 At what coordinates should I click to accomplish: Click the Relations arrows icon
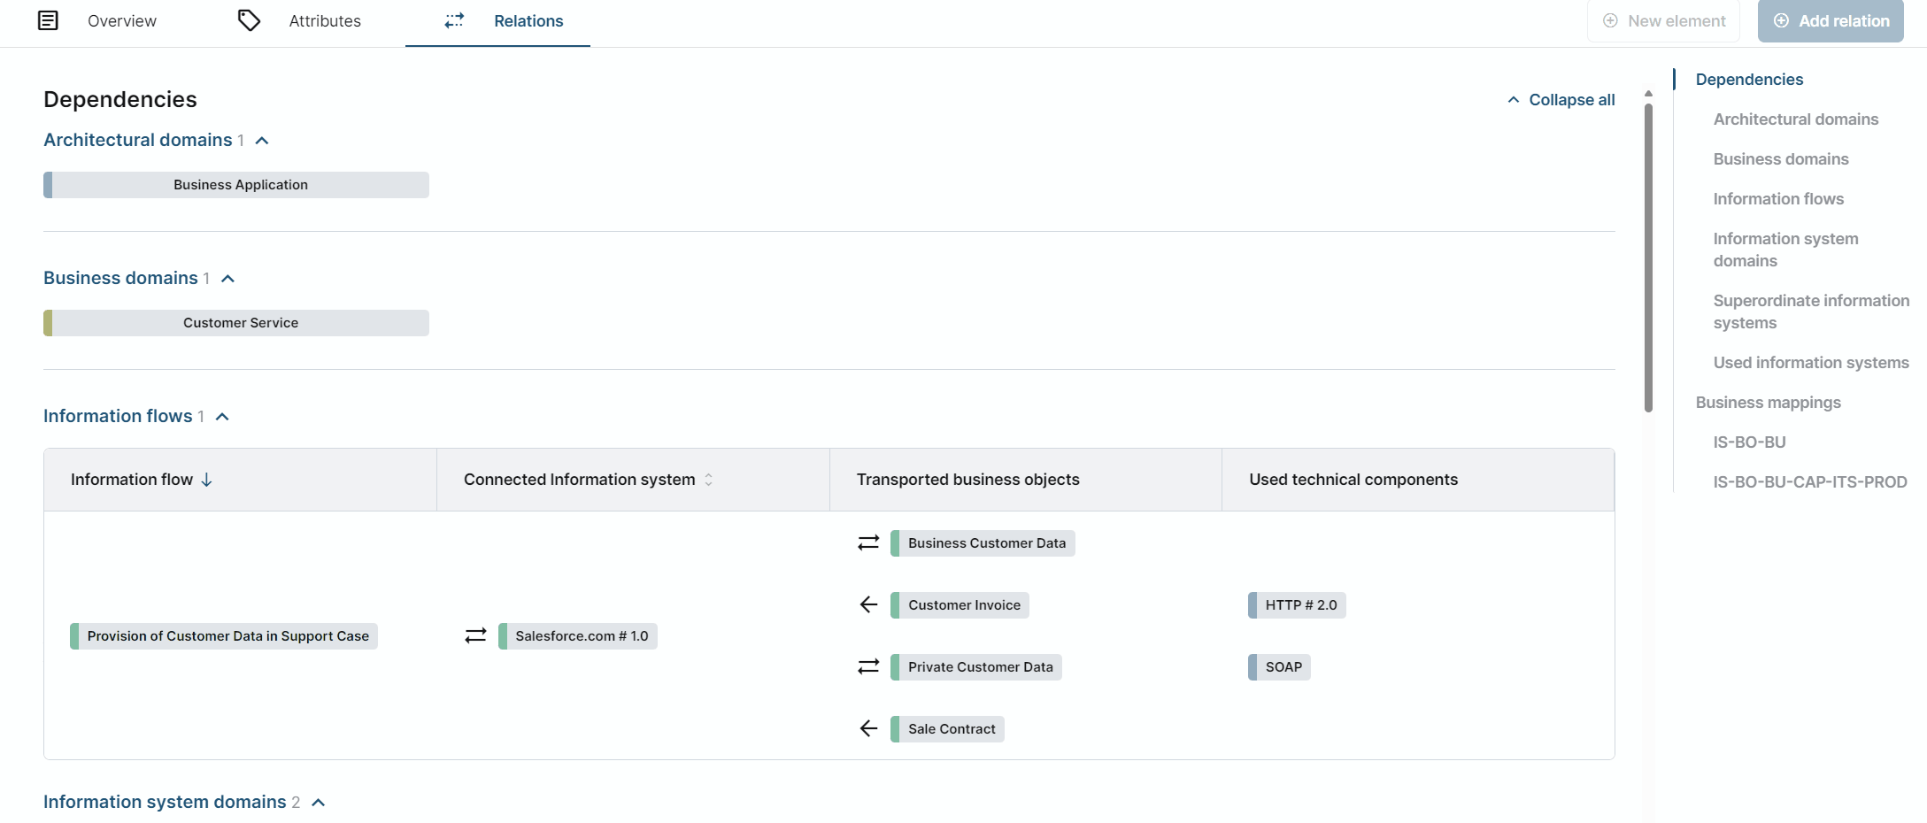(454, 20)
